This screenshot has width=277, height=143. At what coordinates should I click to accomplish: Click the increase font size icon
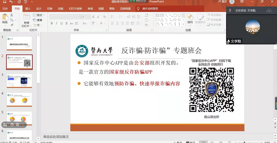click(x=94, y=17)
